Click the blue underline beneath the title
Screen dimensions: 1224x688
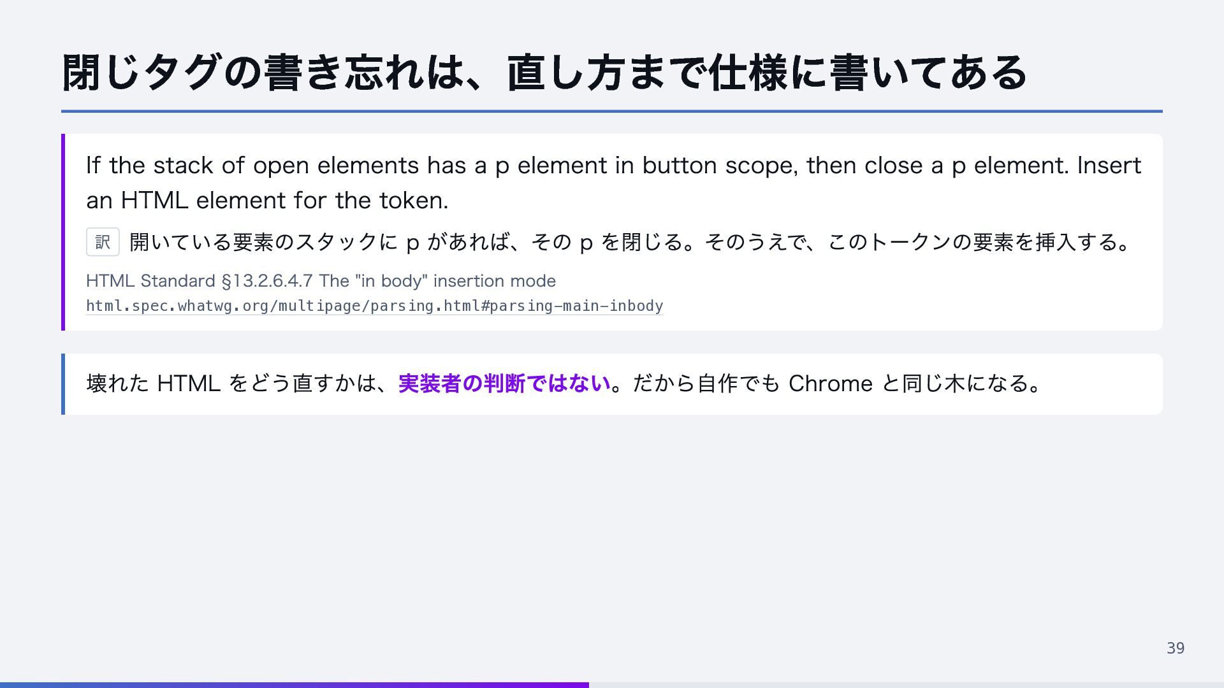point(612,111)
